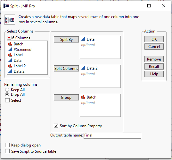Click the Split dialog description icon

10,20
